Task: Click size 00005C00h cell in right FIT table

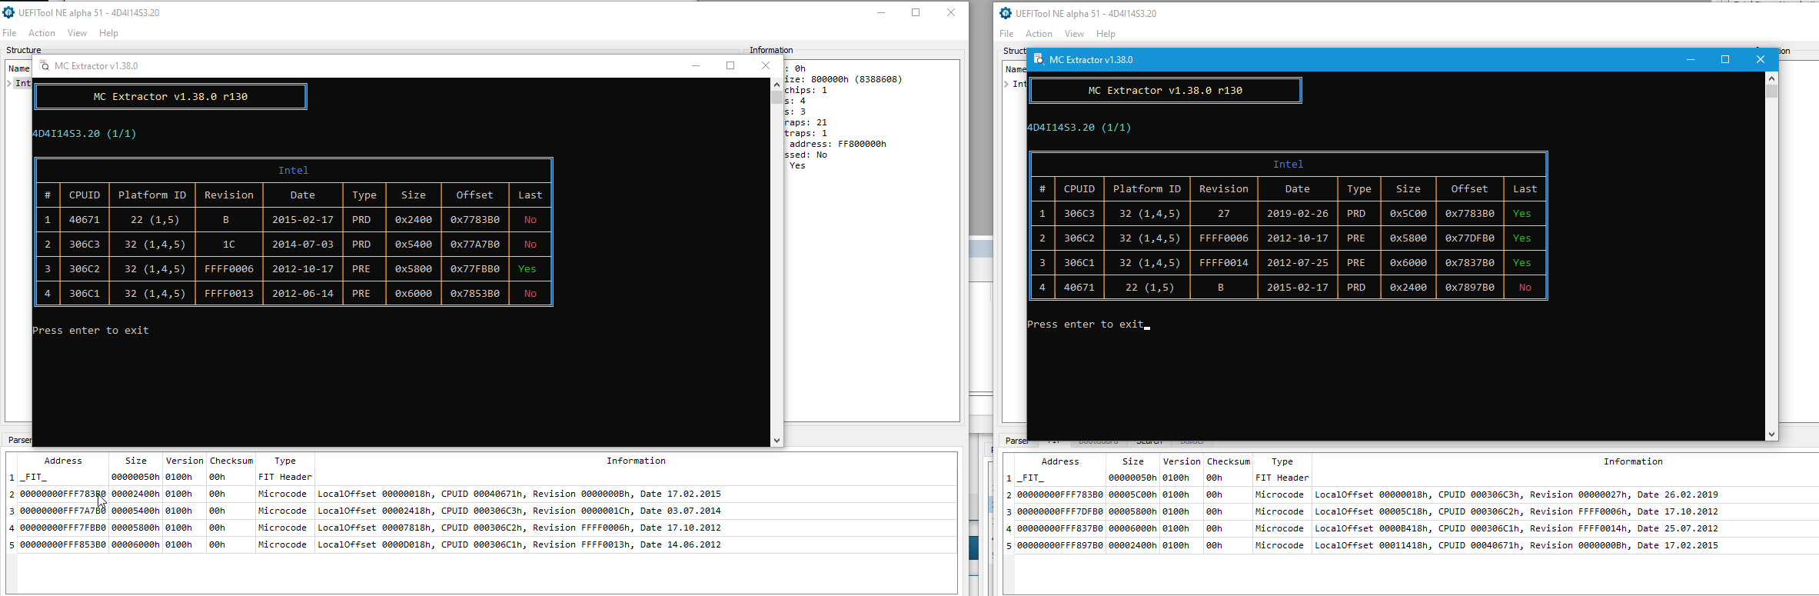Action: 1132,494
